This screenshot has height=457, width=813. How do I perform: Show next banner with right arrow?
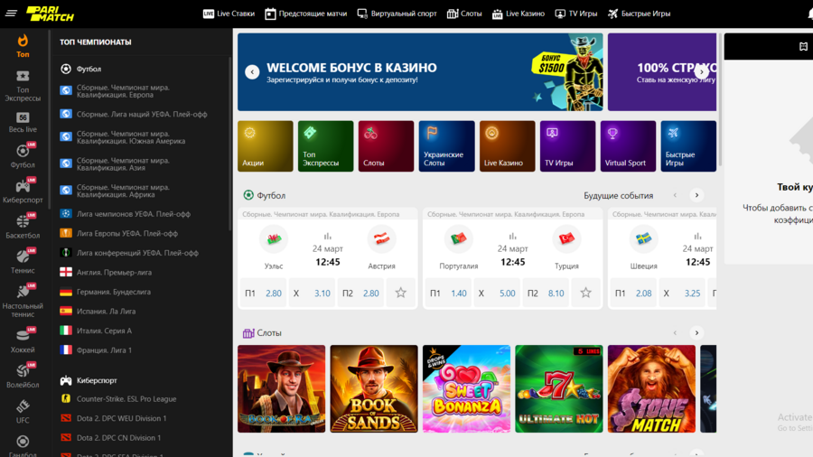pyautogui.click(x=702, y=72)
